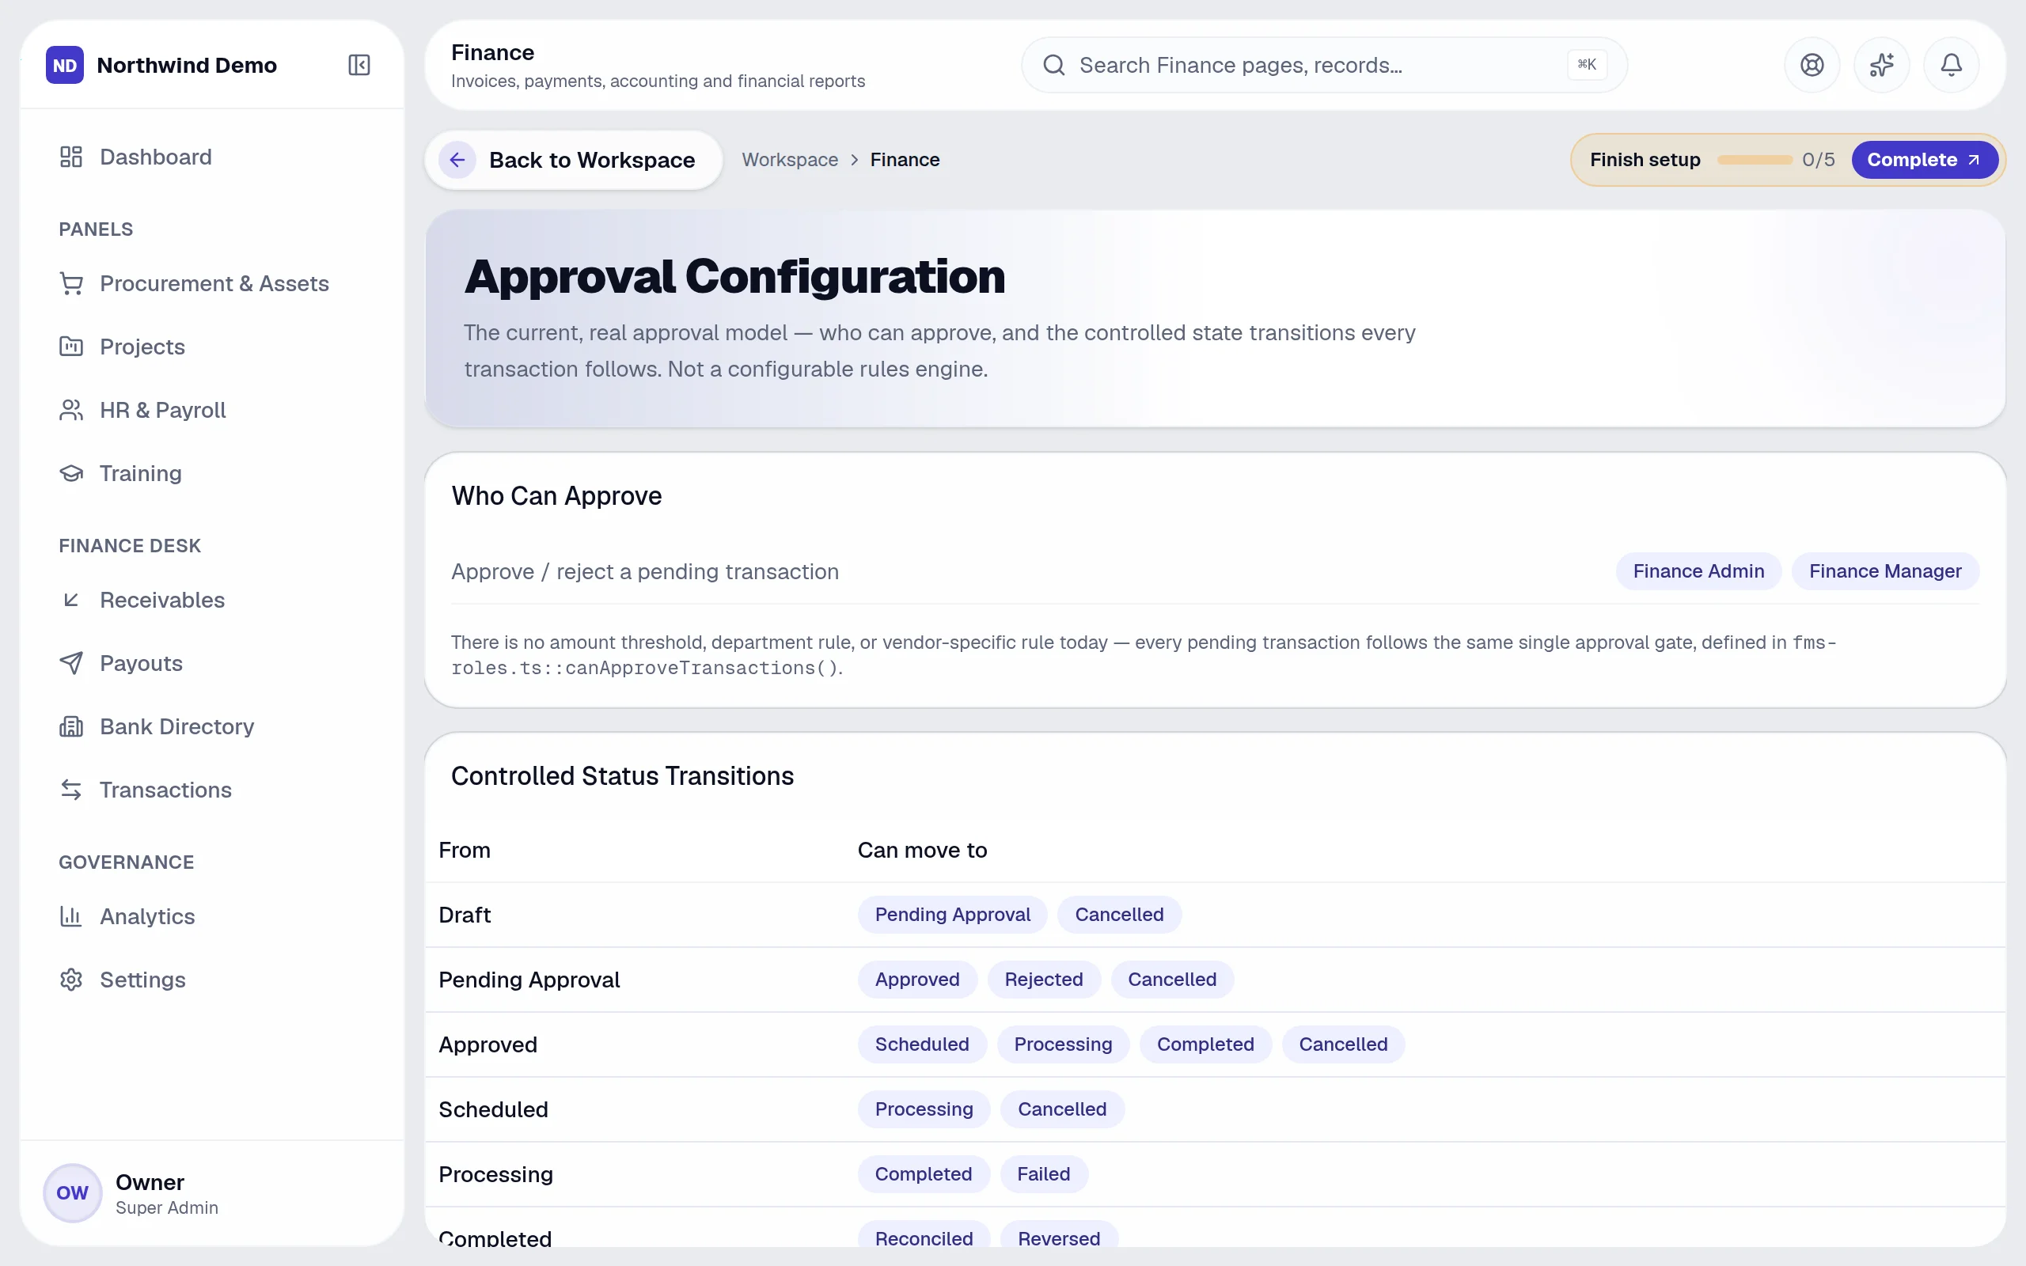Open the help lifebuoy icon
Viewport: 2026px width, 1266px height.
pos(1812,66)
